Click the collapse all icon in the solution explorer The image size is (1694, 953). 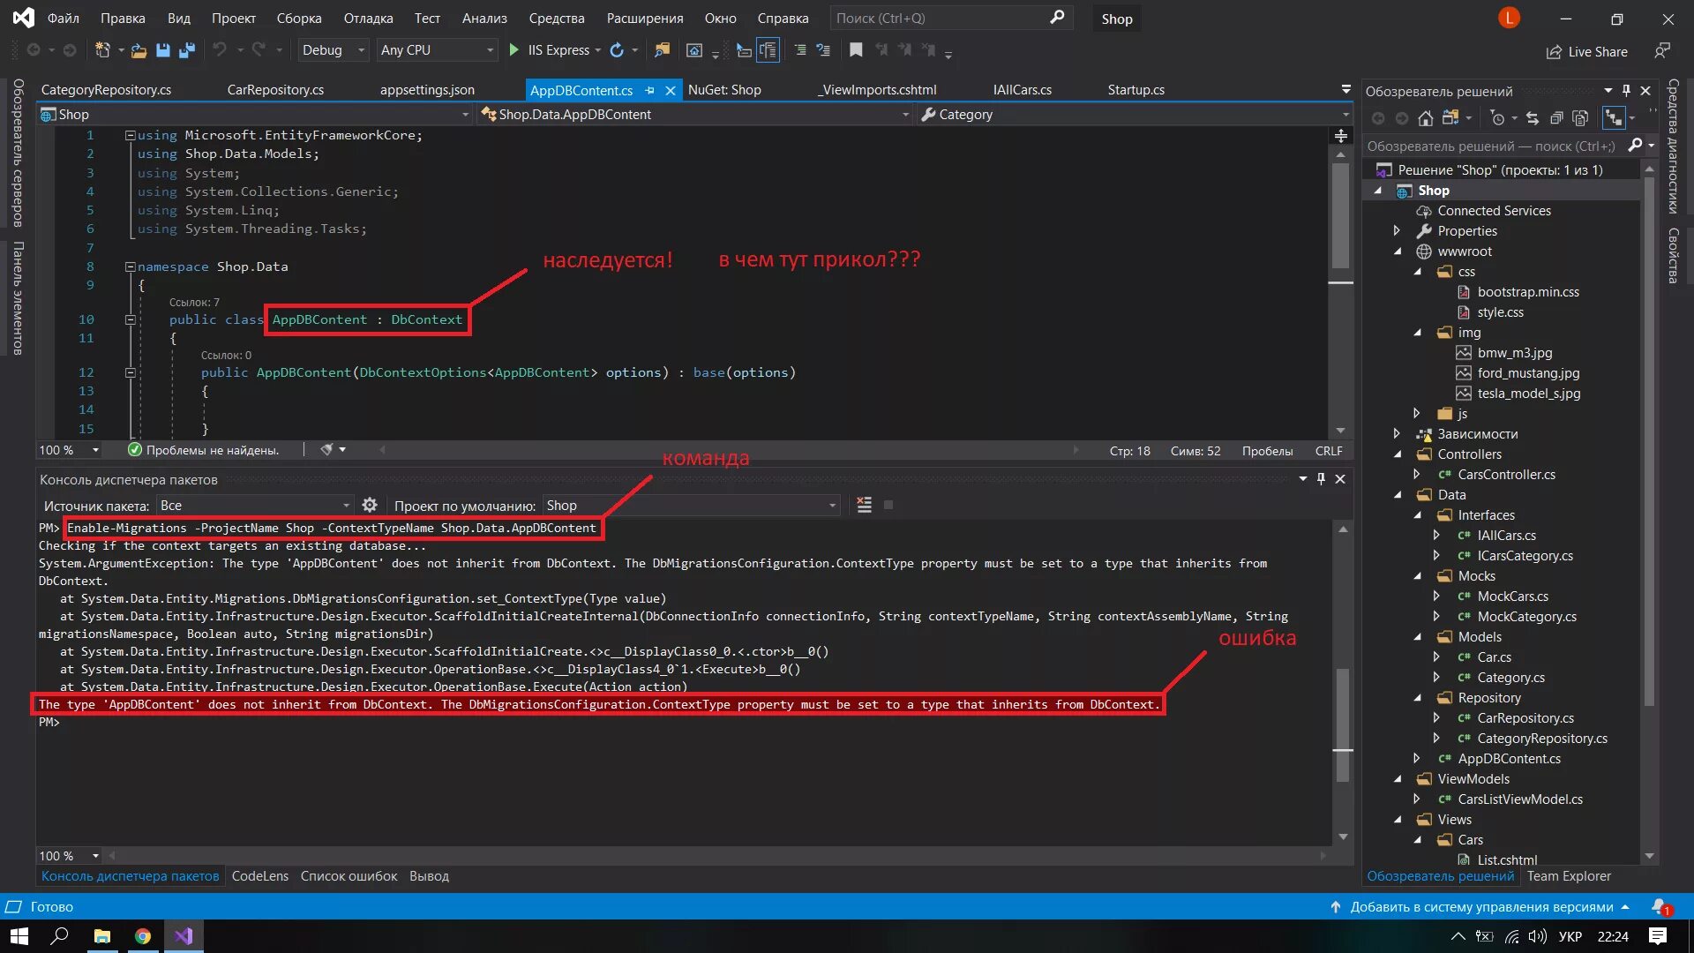1556,118
